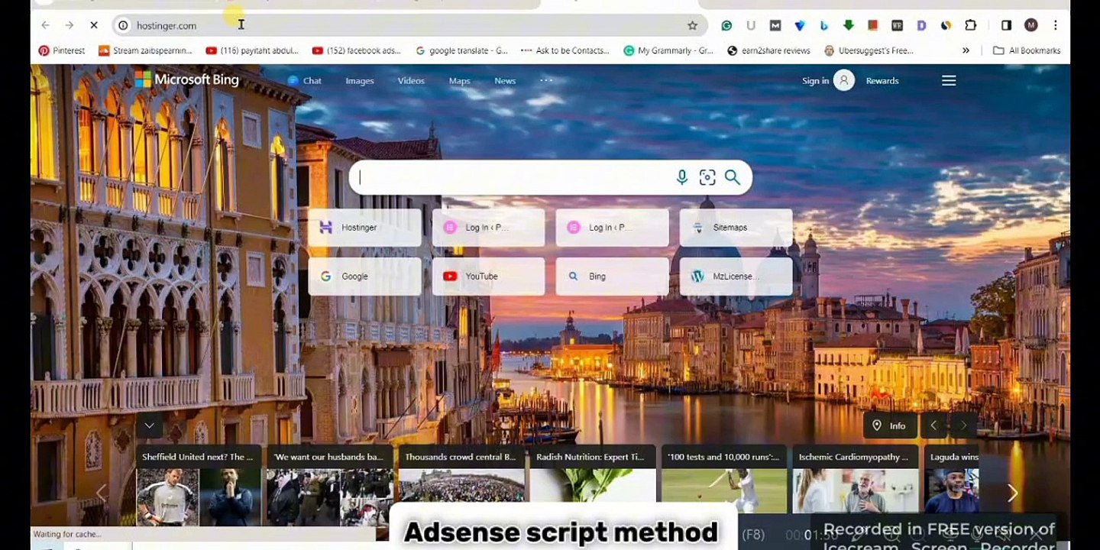Open the Sheffield United next news card
Viewport: 1100px width, 550px height.
(x=198, y=485)
